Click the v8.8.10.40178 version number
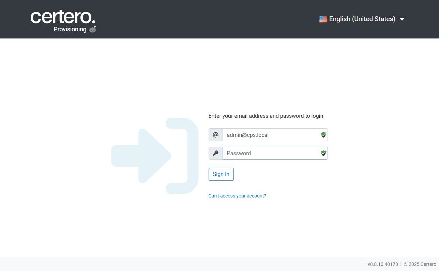Viewport: 439px width, 271px height. point(383,264)
